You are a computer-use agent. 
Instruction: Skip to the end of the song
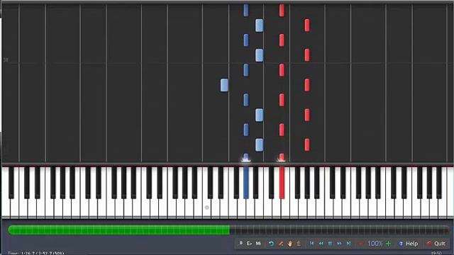[348, 244]
